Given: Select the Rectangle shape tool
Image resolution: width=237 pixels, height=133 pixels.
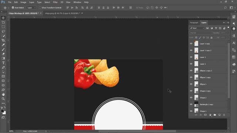Looking at the screenshot, I should [x=3, y=76].
